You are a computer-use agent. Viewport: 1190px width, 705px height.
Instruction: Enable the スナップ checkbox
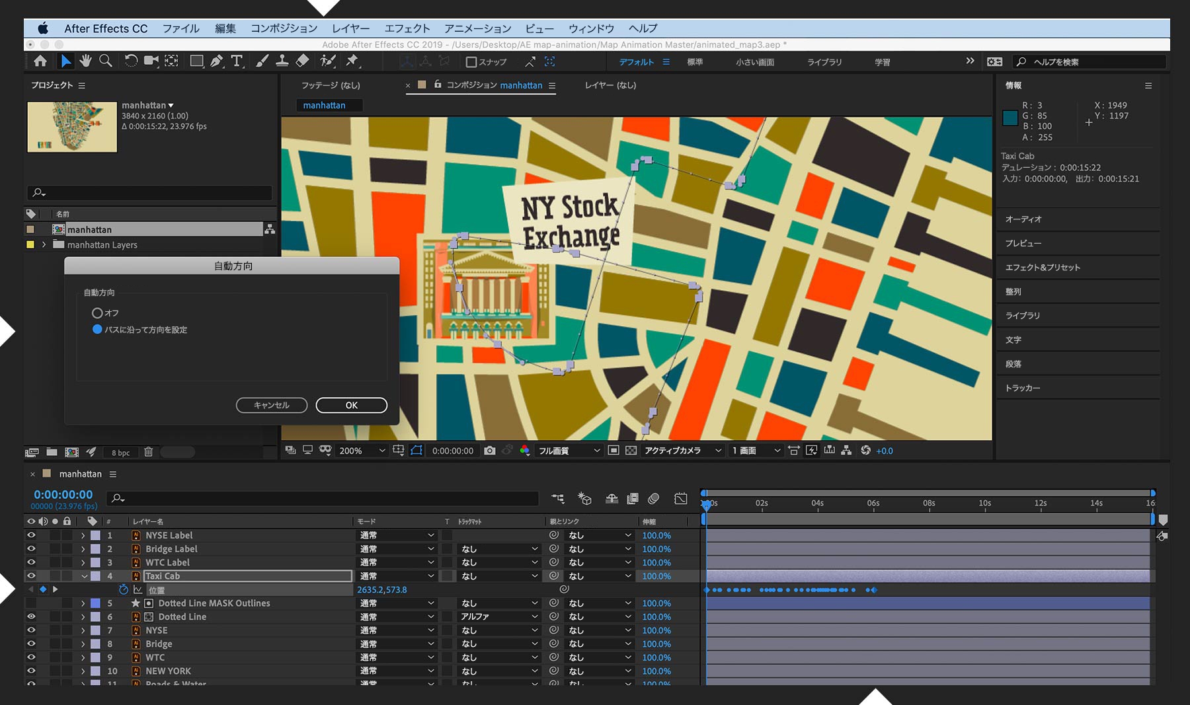471,62
